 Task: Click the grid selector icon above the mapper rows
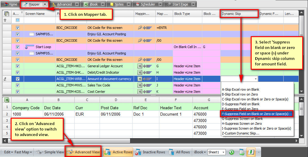tap(6, 14)
